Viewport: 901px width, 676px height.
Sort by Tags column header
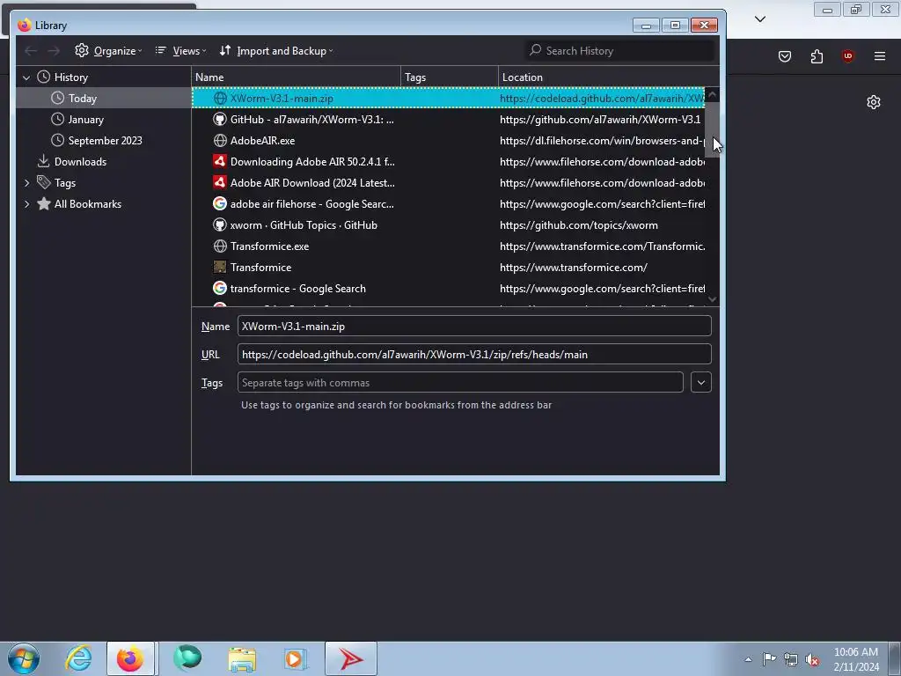[450, 77]
